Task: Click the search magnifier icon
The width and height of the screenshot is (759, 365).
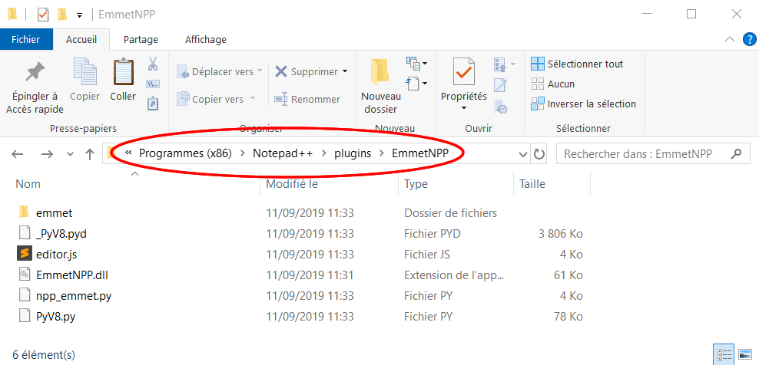Action: 736,154
